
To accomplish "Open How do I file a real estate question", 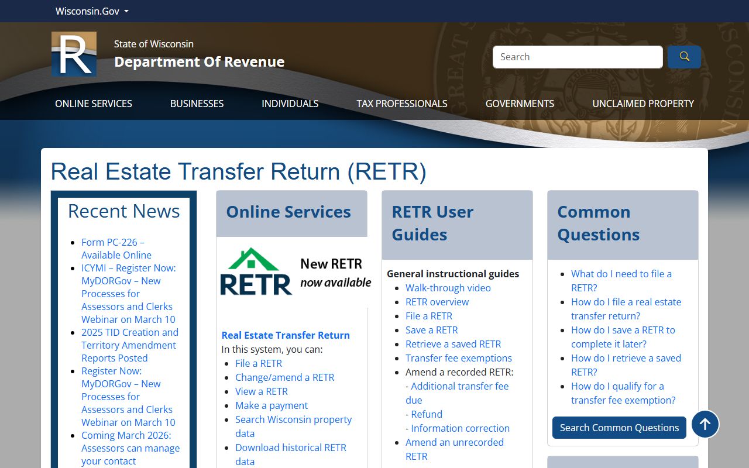I will (x=626, y=309).
